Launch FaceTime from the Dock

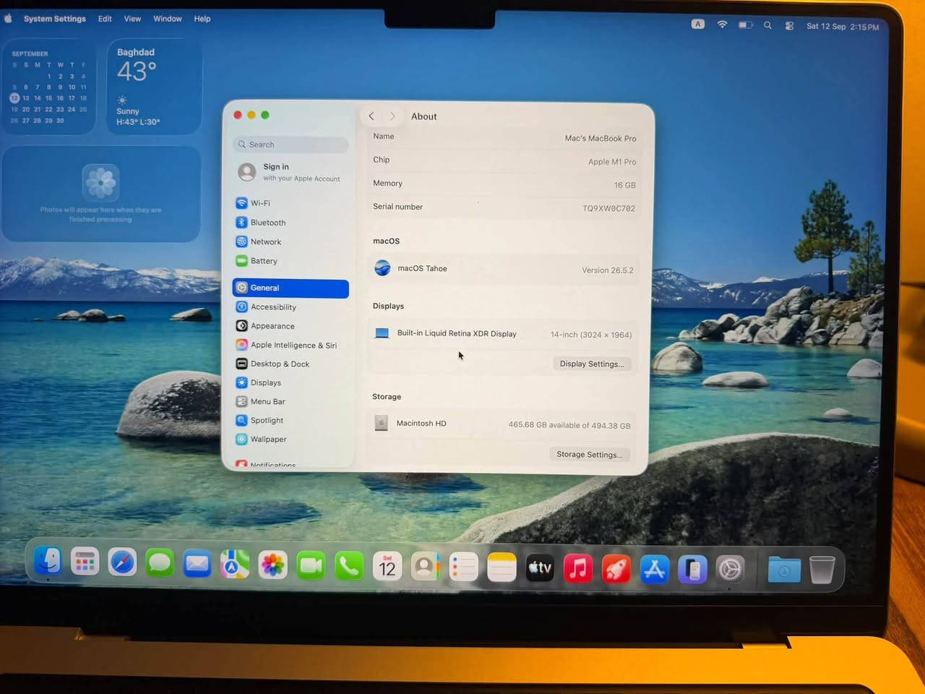[x=311, y=566]
